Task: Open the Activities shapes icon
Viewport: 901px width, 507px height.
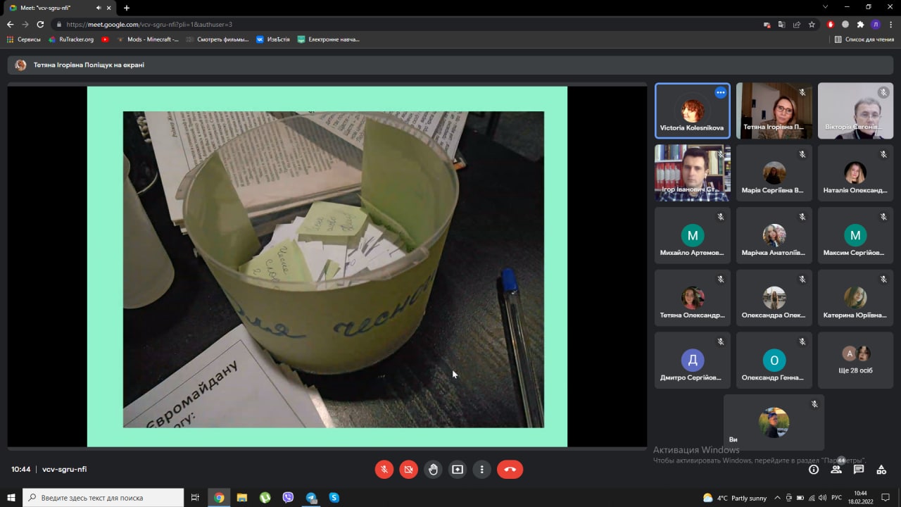Action: (881, 469)
